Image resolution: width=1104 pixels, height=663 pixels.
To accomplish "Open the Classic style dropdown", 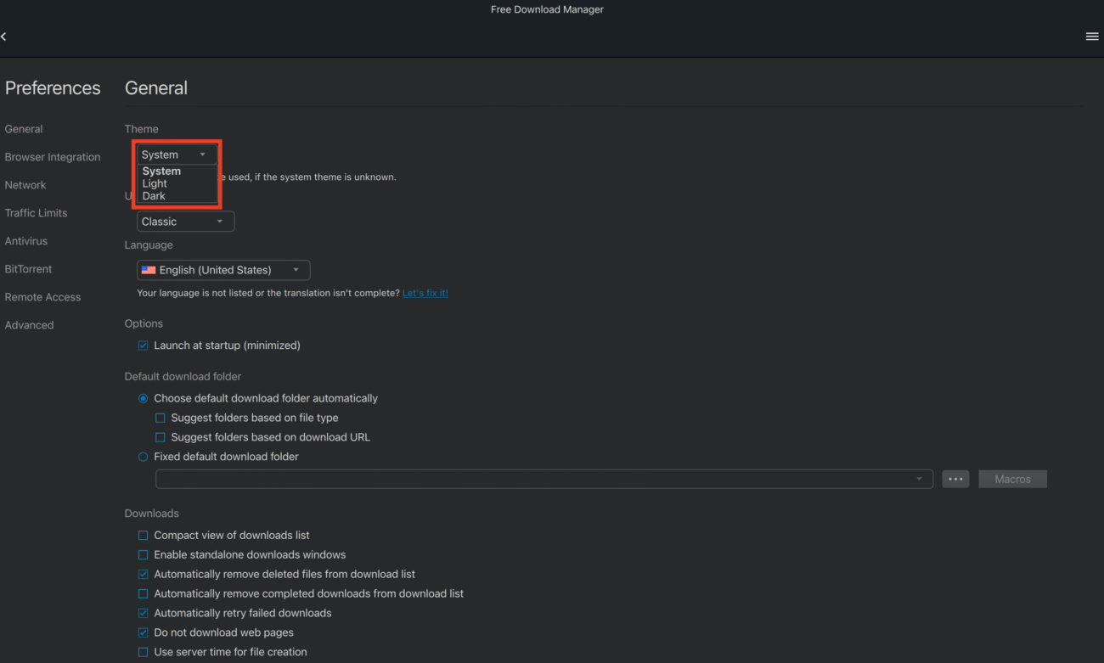I will (x=185, y=221).
